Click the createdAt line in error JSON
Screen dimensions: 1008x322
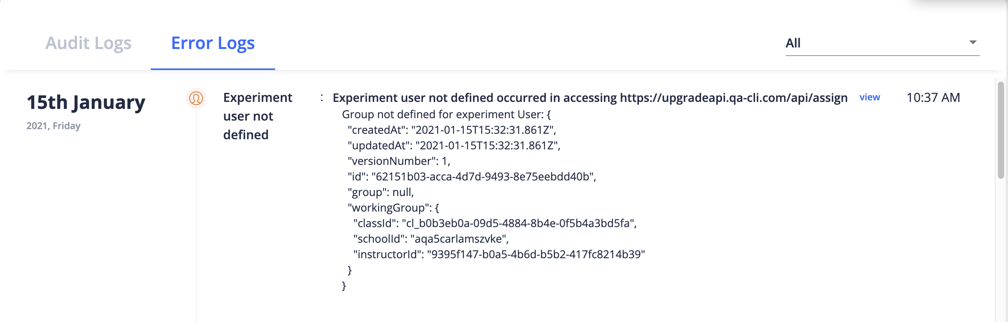(452, 129)
